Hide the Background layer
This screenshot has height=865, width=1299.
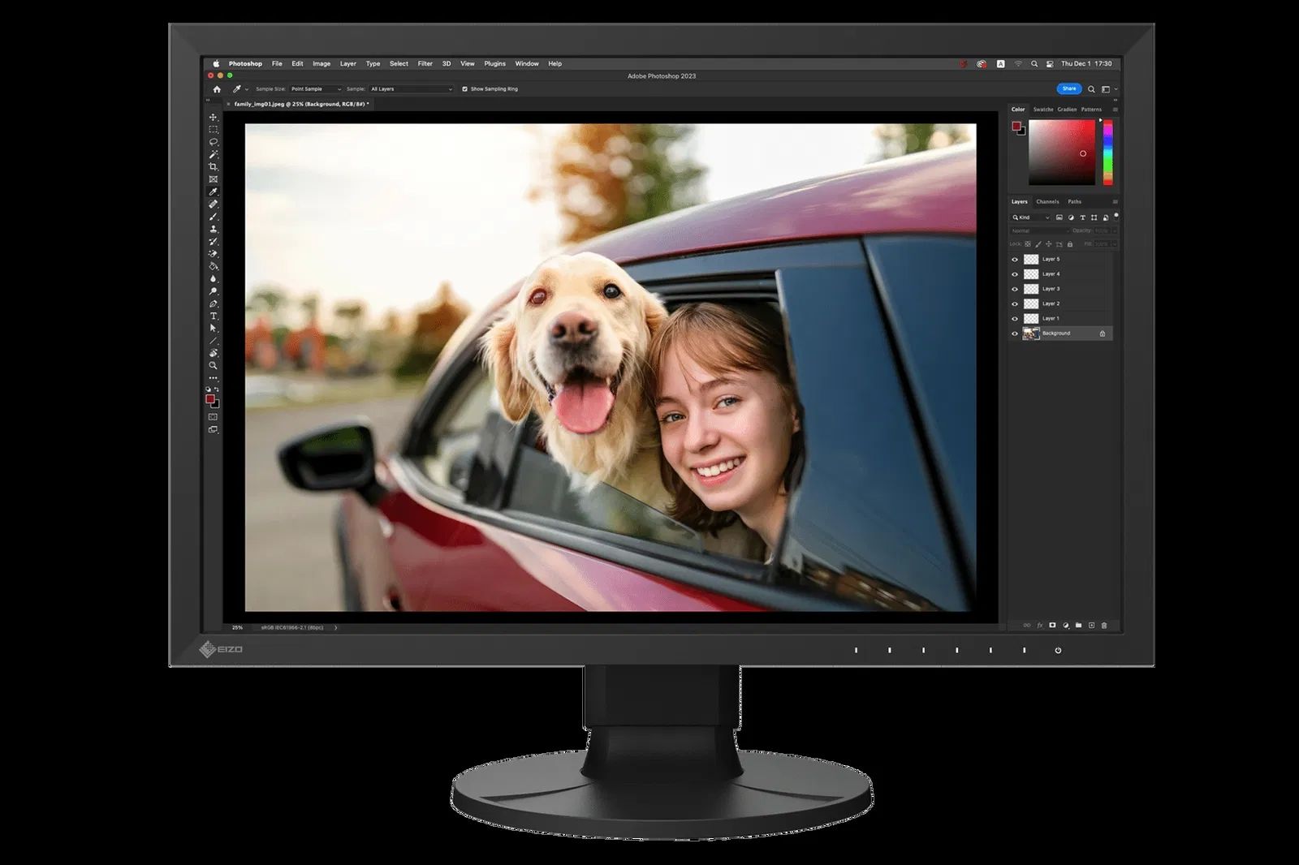click(1014, 334)
